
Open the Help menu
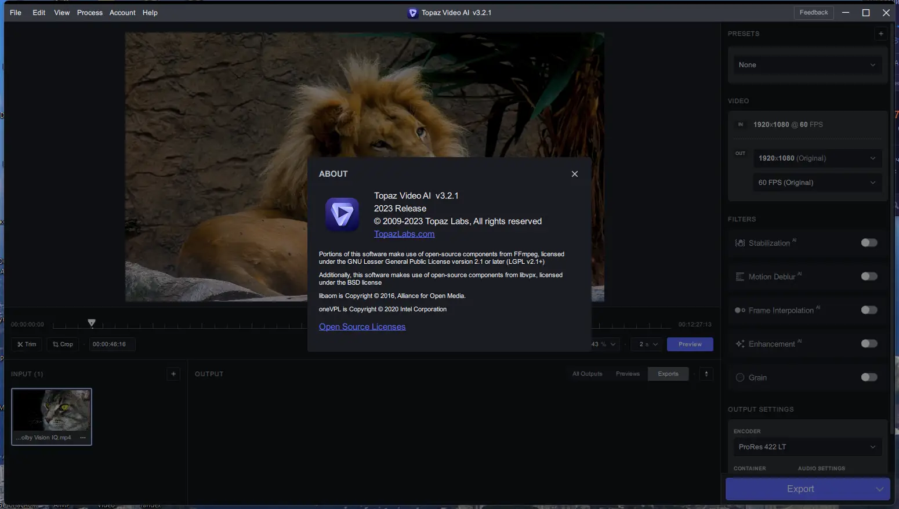coord(150,13)
